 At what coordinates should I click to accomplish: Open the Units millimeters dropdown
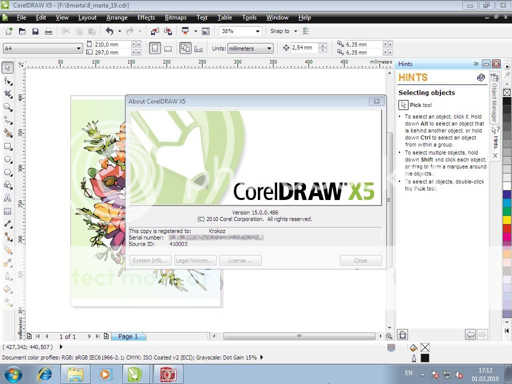pyautogui.click(x=269, y=48)
